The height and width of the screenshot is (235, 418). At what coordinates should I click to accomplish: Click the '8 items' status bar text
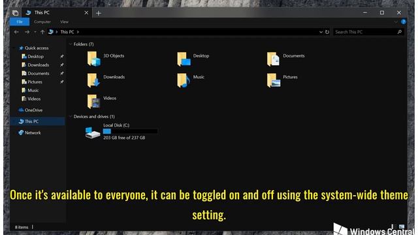pyautogui.click(x=22, y=227)
